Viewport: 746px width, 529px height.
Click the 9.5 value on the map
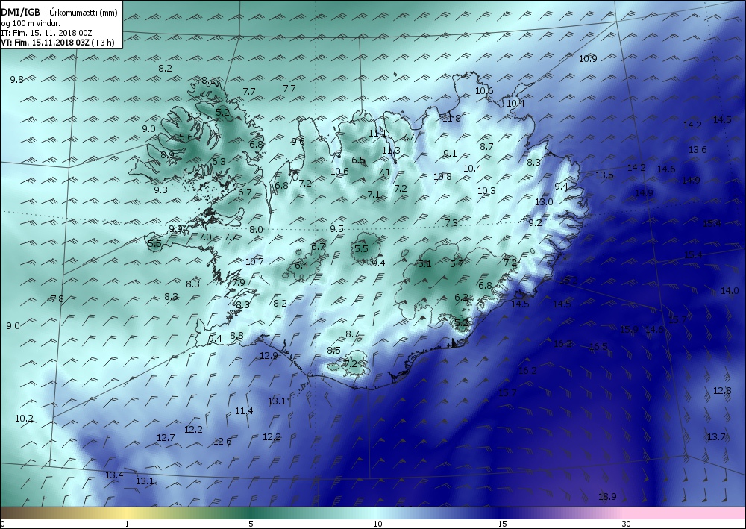click(x=337, y=229)
